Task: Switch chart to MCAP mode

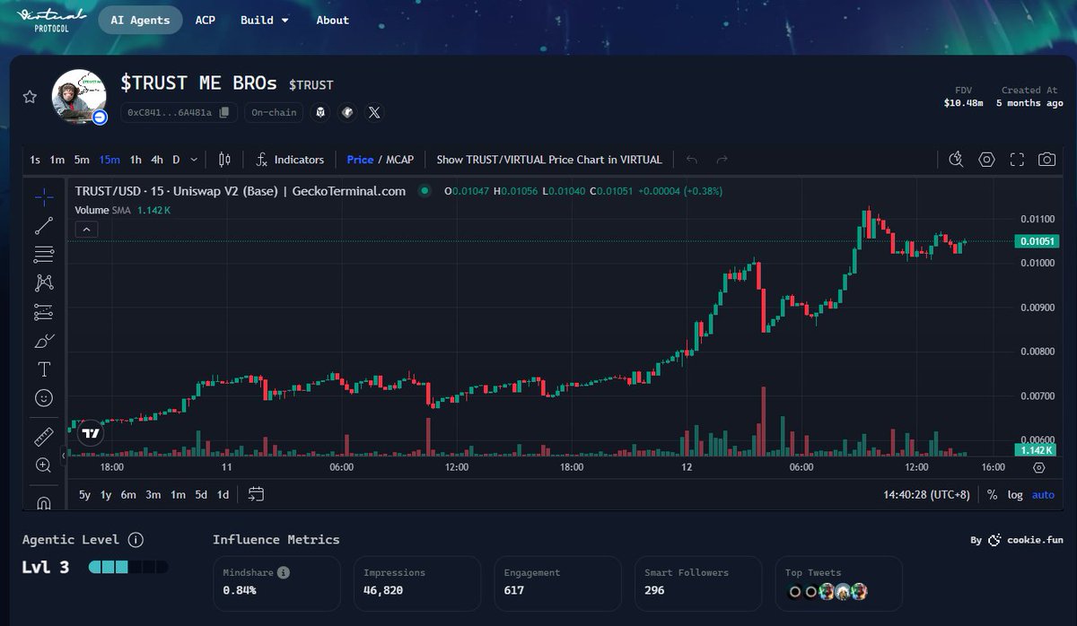Action: click(400, 160)
